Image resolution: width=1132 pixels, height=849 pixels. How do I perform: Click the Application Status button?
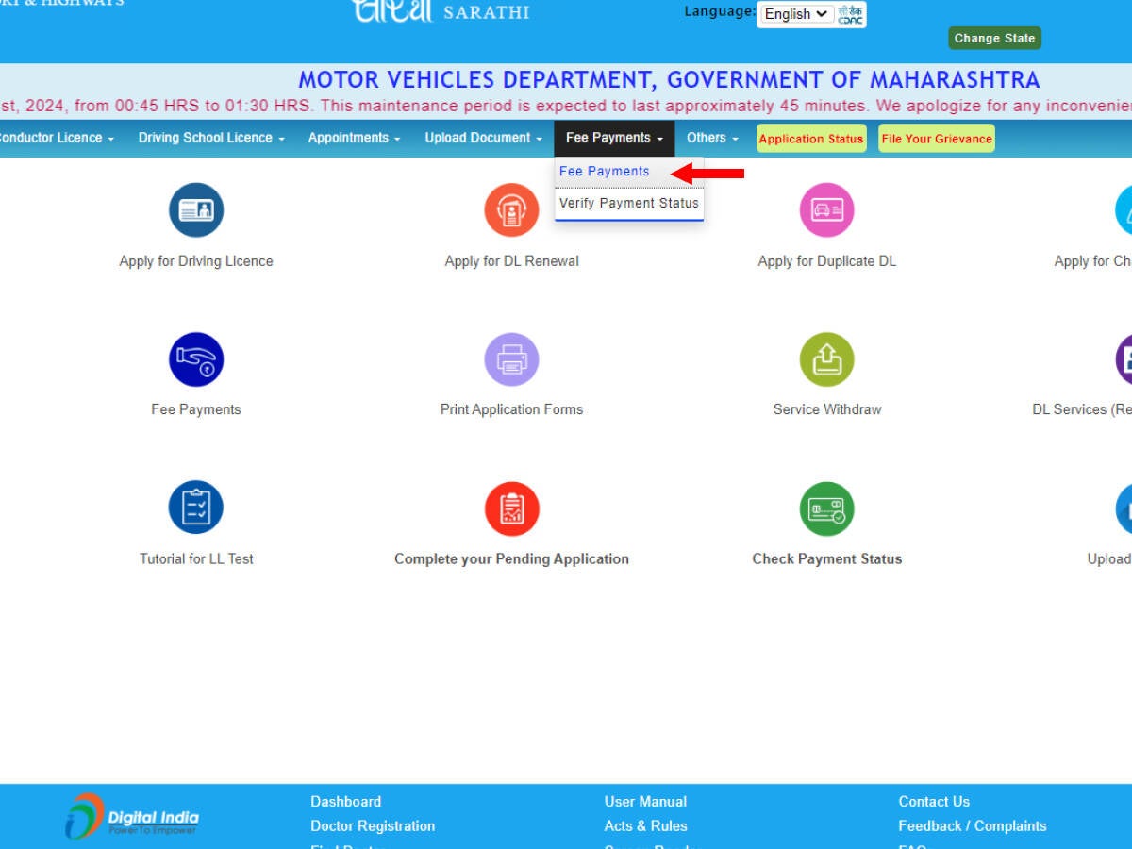click(810, 139)
